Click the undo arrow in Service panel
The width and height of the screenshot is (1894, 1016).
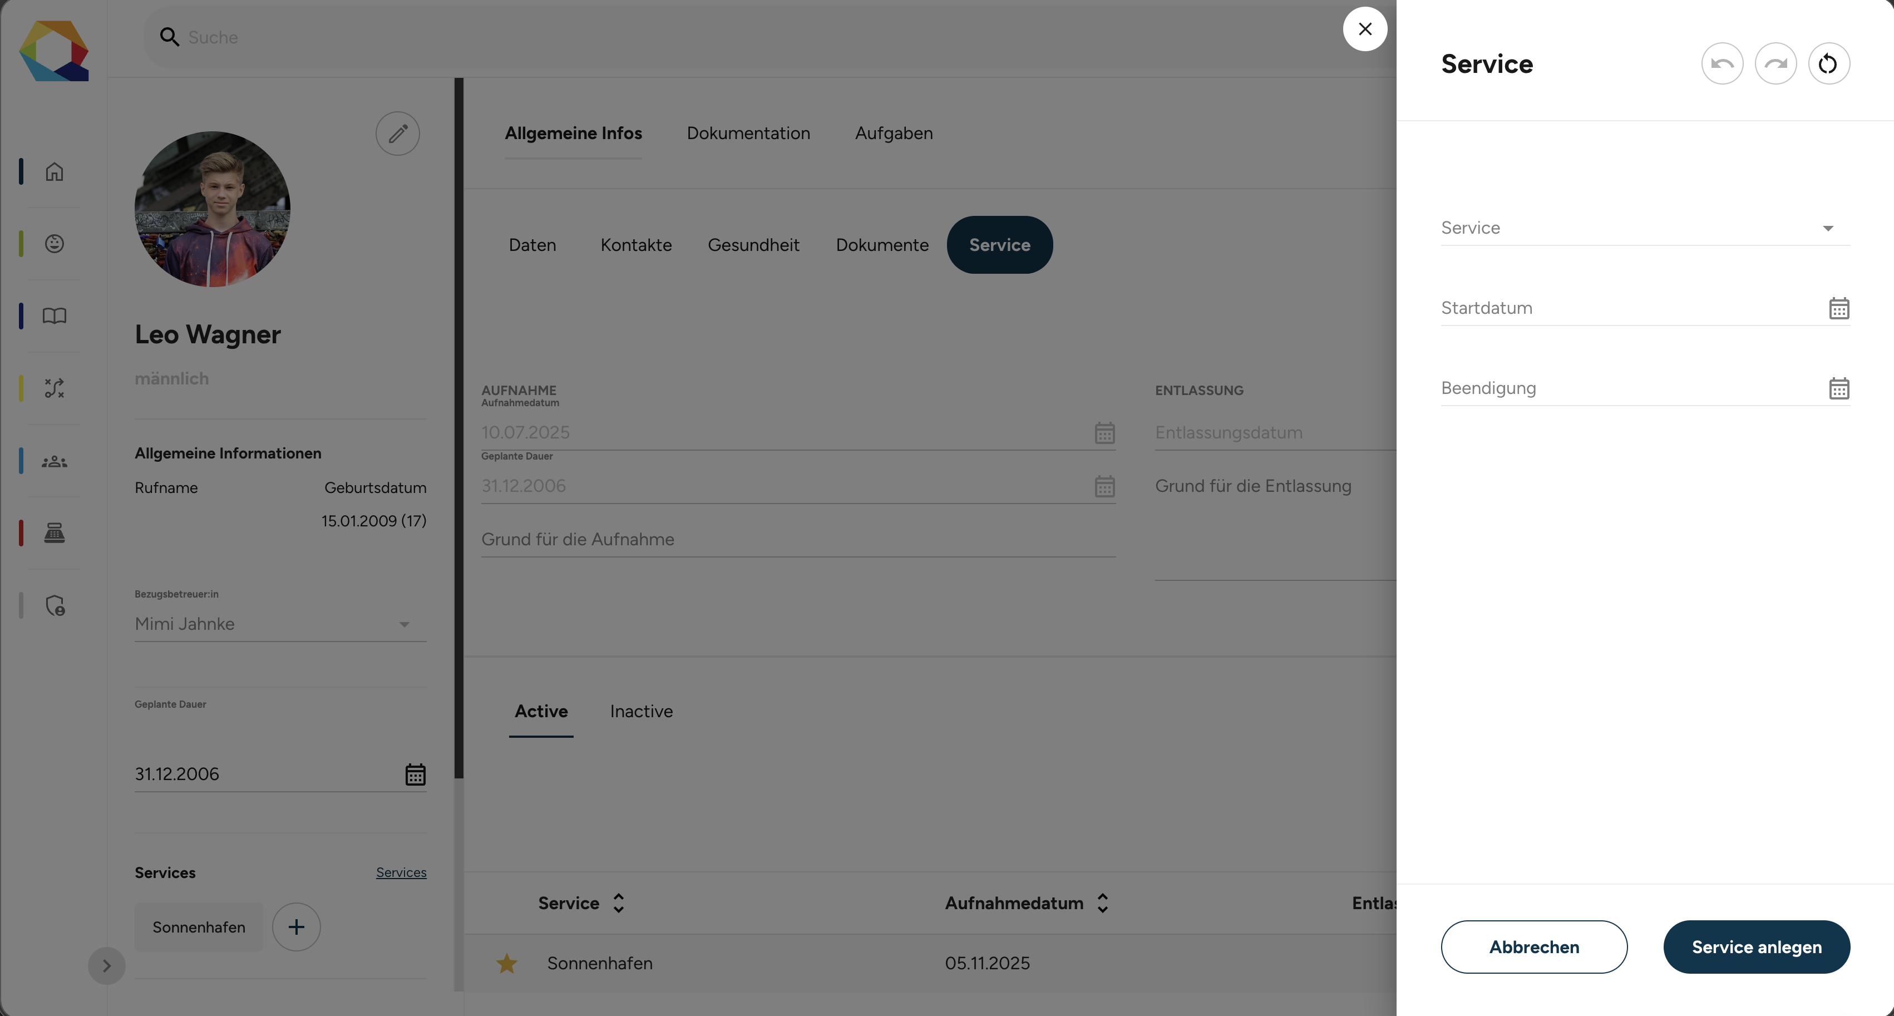tap(1722, 64)
